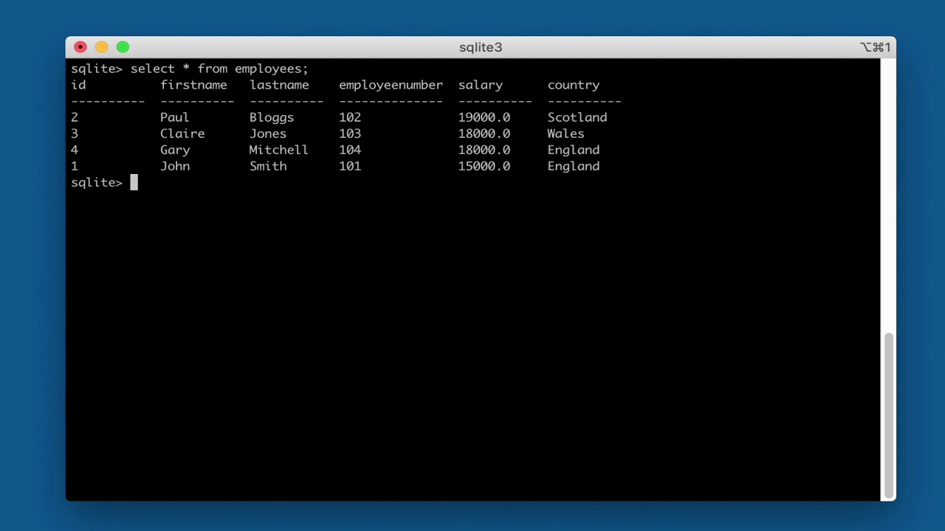This screenshot has height=531, width=945.
Task: Click the yellow minimize window button
Action: (102, 47)
